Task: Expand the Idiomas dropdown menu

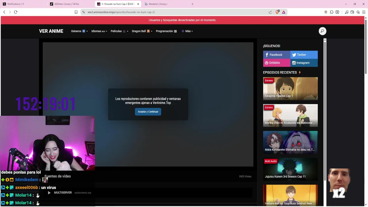Action: pos(99,31)
